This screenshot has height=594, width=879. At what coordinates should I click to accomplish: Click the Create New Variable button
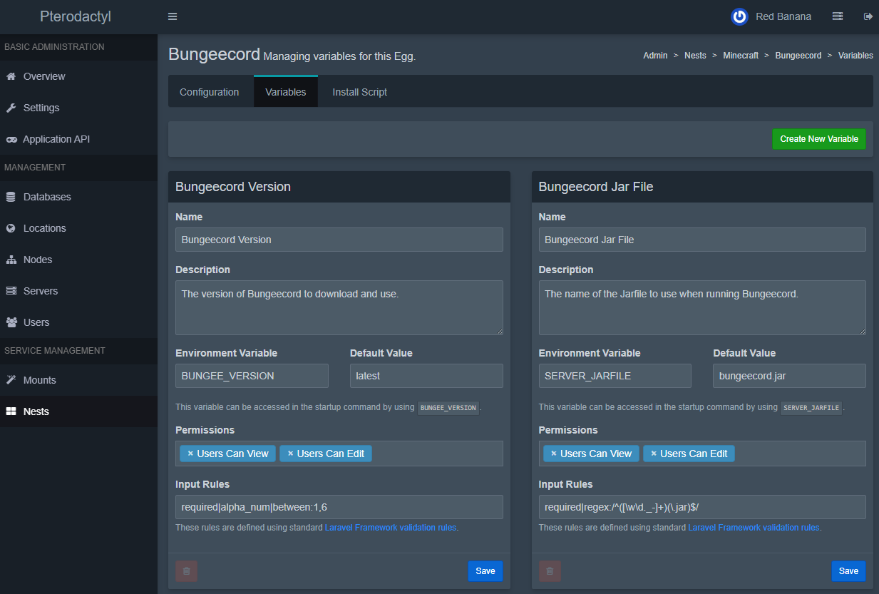click(819, 139)
